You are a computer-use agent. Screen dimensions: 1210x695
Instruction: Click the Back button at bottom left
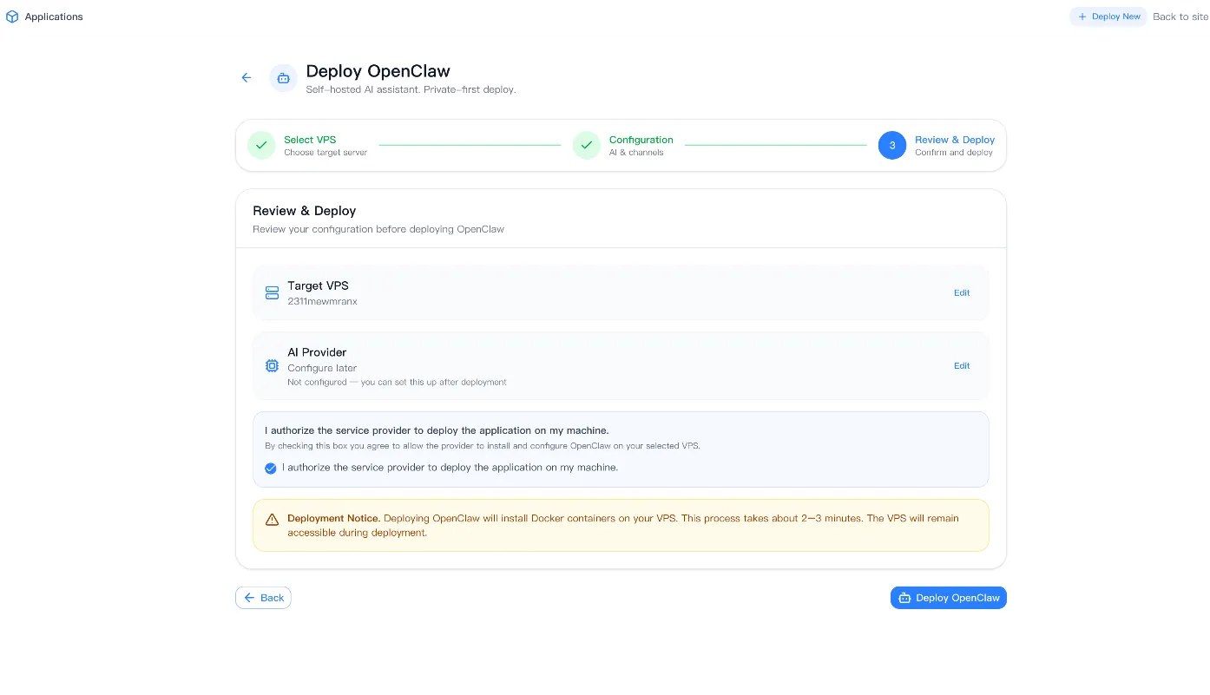coord(263,597)
